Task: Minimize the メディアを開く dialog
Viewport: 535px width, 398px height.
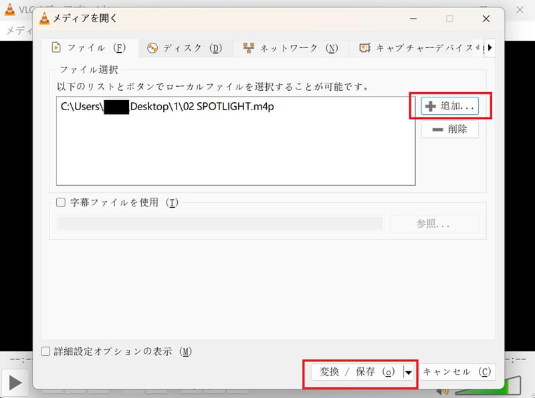Action: pos(413,19)
